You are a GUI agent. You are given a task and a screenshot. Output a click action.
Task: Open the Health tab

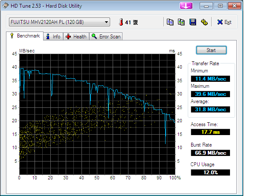pyautogui.click(x=76, y=36)
